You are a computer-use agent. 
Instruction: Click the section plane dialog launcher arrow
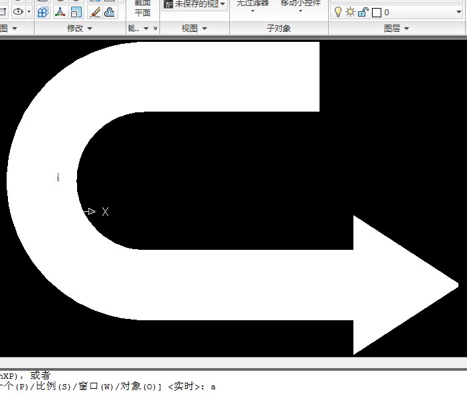coord(155,29)
